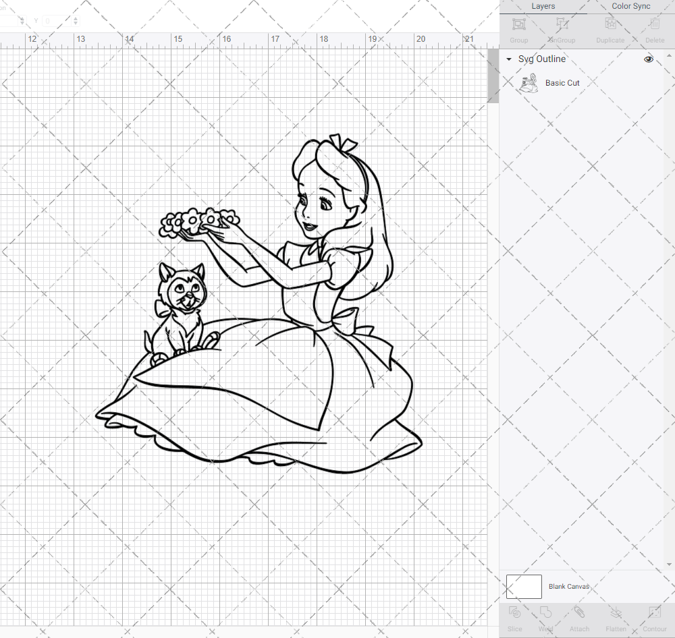Screen dimensions: 675x638
Task: Open the X coordinate stepper control
Action: coord(22,20)
